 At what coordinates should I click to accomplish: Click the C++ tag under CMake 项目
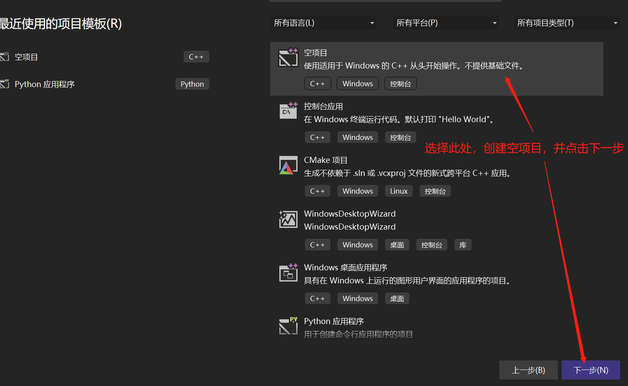pos(317,191)
